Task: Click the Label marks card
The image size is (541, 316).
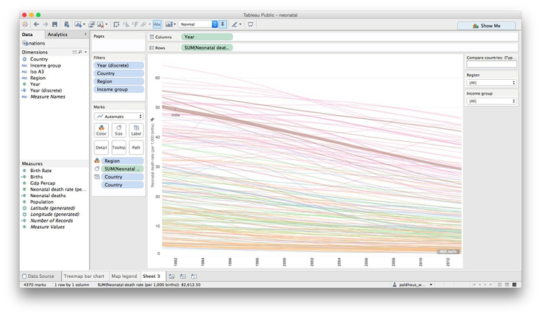Action: pyautogui.click(x=136, y=130)
